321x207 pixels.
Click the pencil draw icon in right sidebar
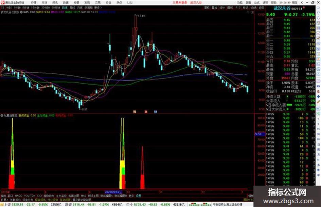[x=319, y=102]
